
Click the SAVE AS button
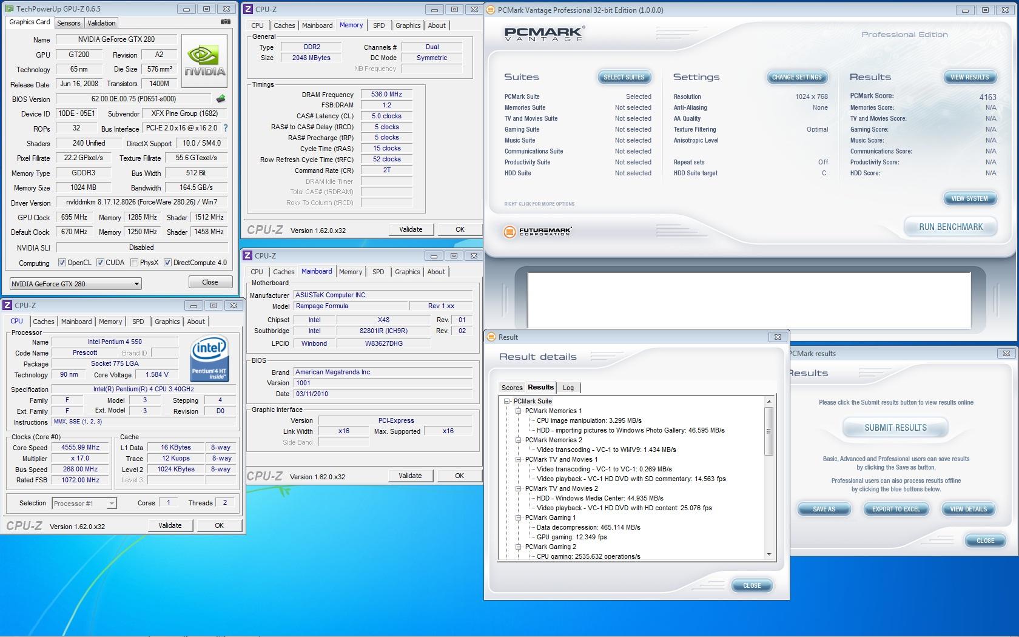pyautogui.click(x=824, y=509)
